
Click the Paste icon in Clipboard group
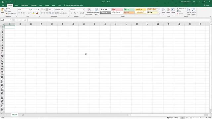pos(3,10)
